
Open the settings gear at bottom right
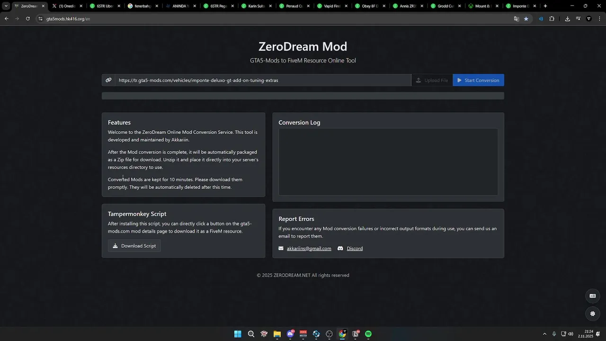(x=592, y=314)
